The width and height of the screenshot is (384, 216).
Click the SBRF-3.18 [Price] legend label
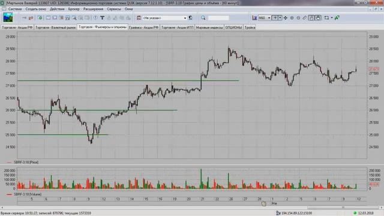pyautogui.click(x=26, y=162)
